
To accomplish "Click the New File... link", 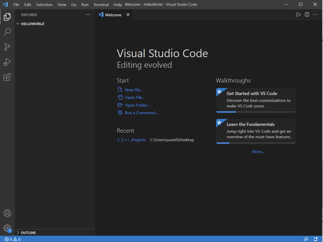I will tap(134, 90).
